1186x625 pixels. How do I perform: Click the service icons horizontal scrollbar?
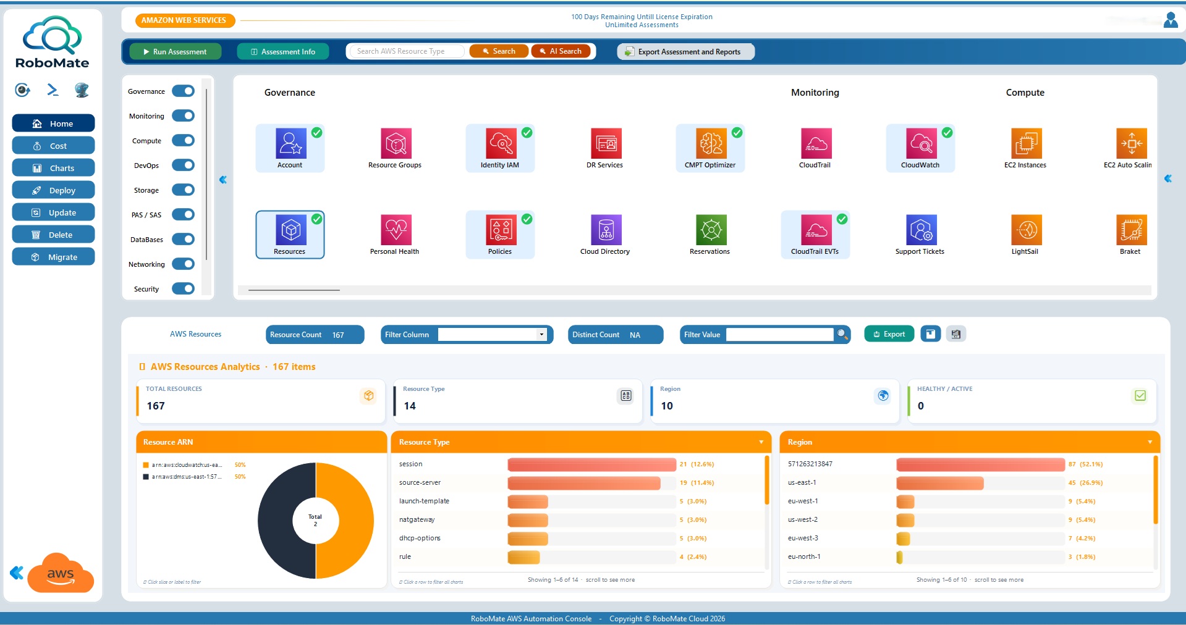click(294, 290)
